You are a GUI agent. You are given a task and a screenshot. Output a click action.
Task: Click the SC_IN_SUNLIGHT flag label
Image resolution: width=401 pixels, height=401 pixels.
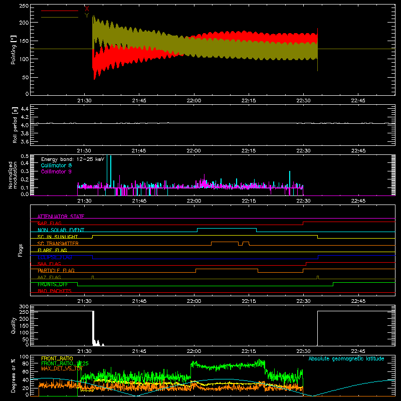point(58,237)
